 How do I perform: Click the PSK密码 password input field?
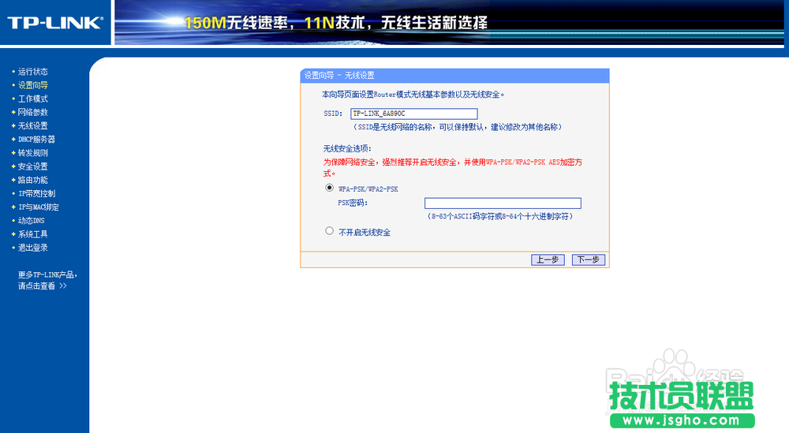[x=502, y=203]
